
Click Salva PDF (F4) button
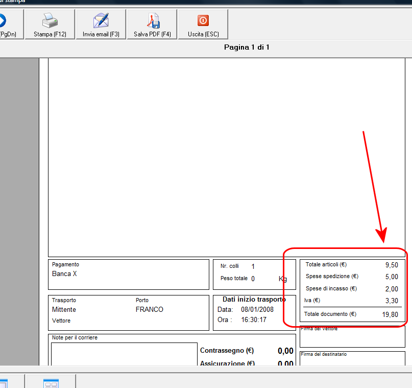pos(152,24)
